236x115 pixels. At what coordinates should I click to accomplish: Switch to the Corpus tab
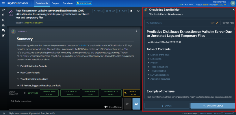coord(55,3)
